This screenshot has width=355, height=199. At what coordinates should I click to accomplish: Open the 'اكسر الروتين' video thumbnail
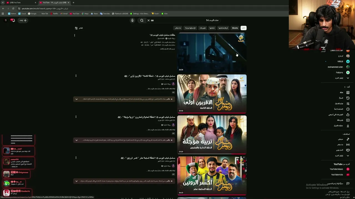[x=212, y=176]
